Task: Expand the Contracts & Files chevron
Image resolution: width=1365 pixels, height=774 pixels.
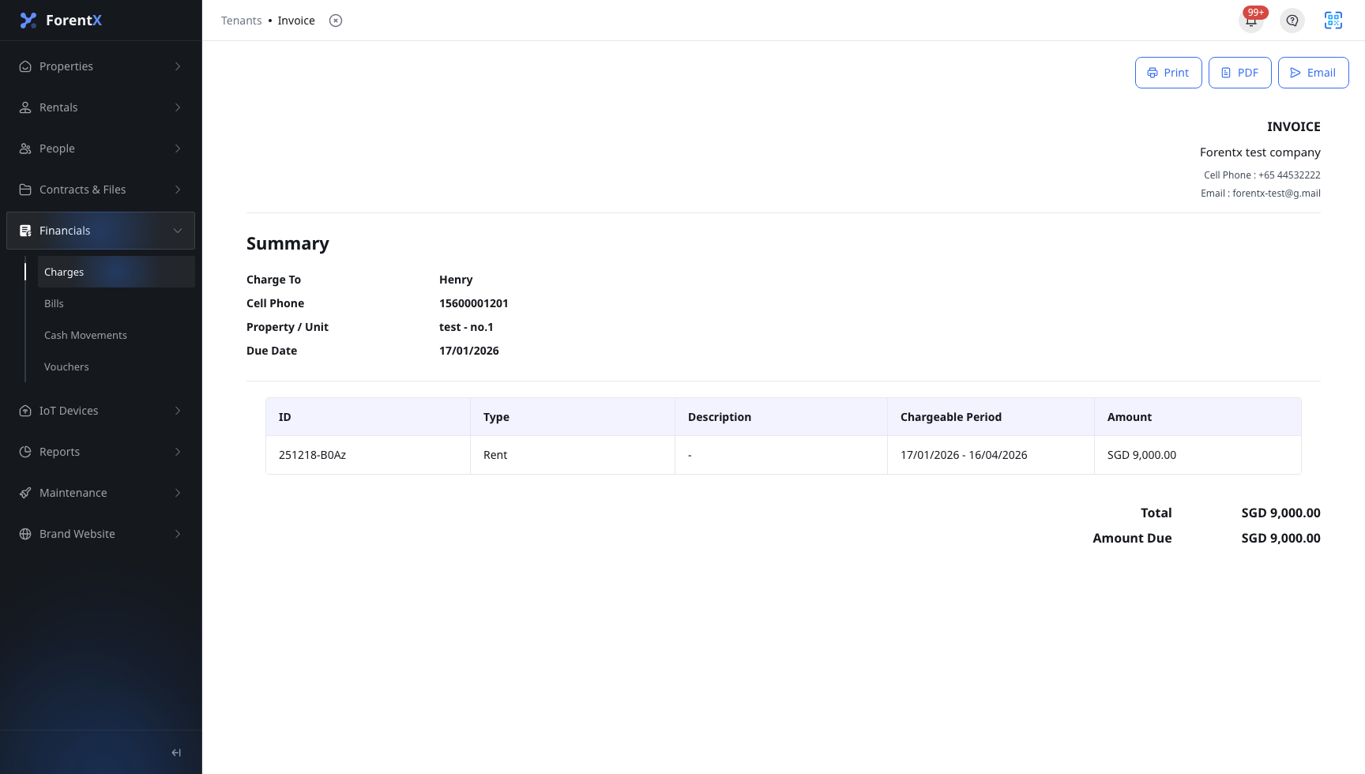Action: (178, 190)
